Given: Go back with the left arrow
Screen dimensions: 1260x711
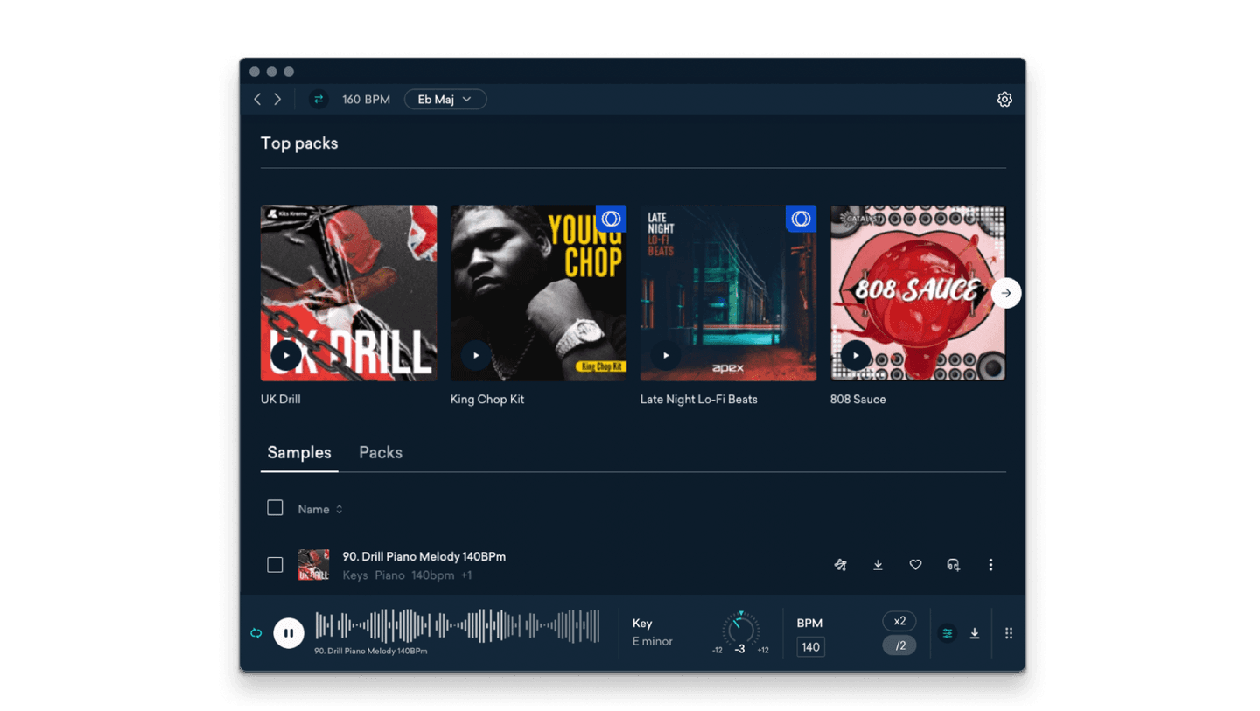Looking at the screenshot, I should pyautogui.click(x=257, y=100).
